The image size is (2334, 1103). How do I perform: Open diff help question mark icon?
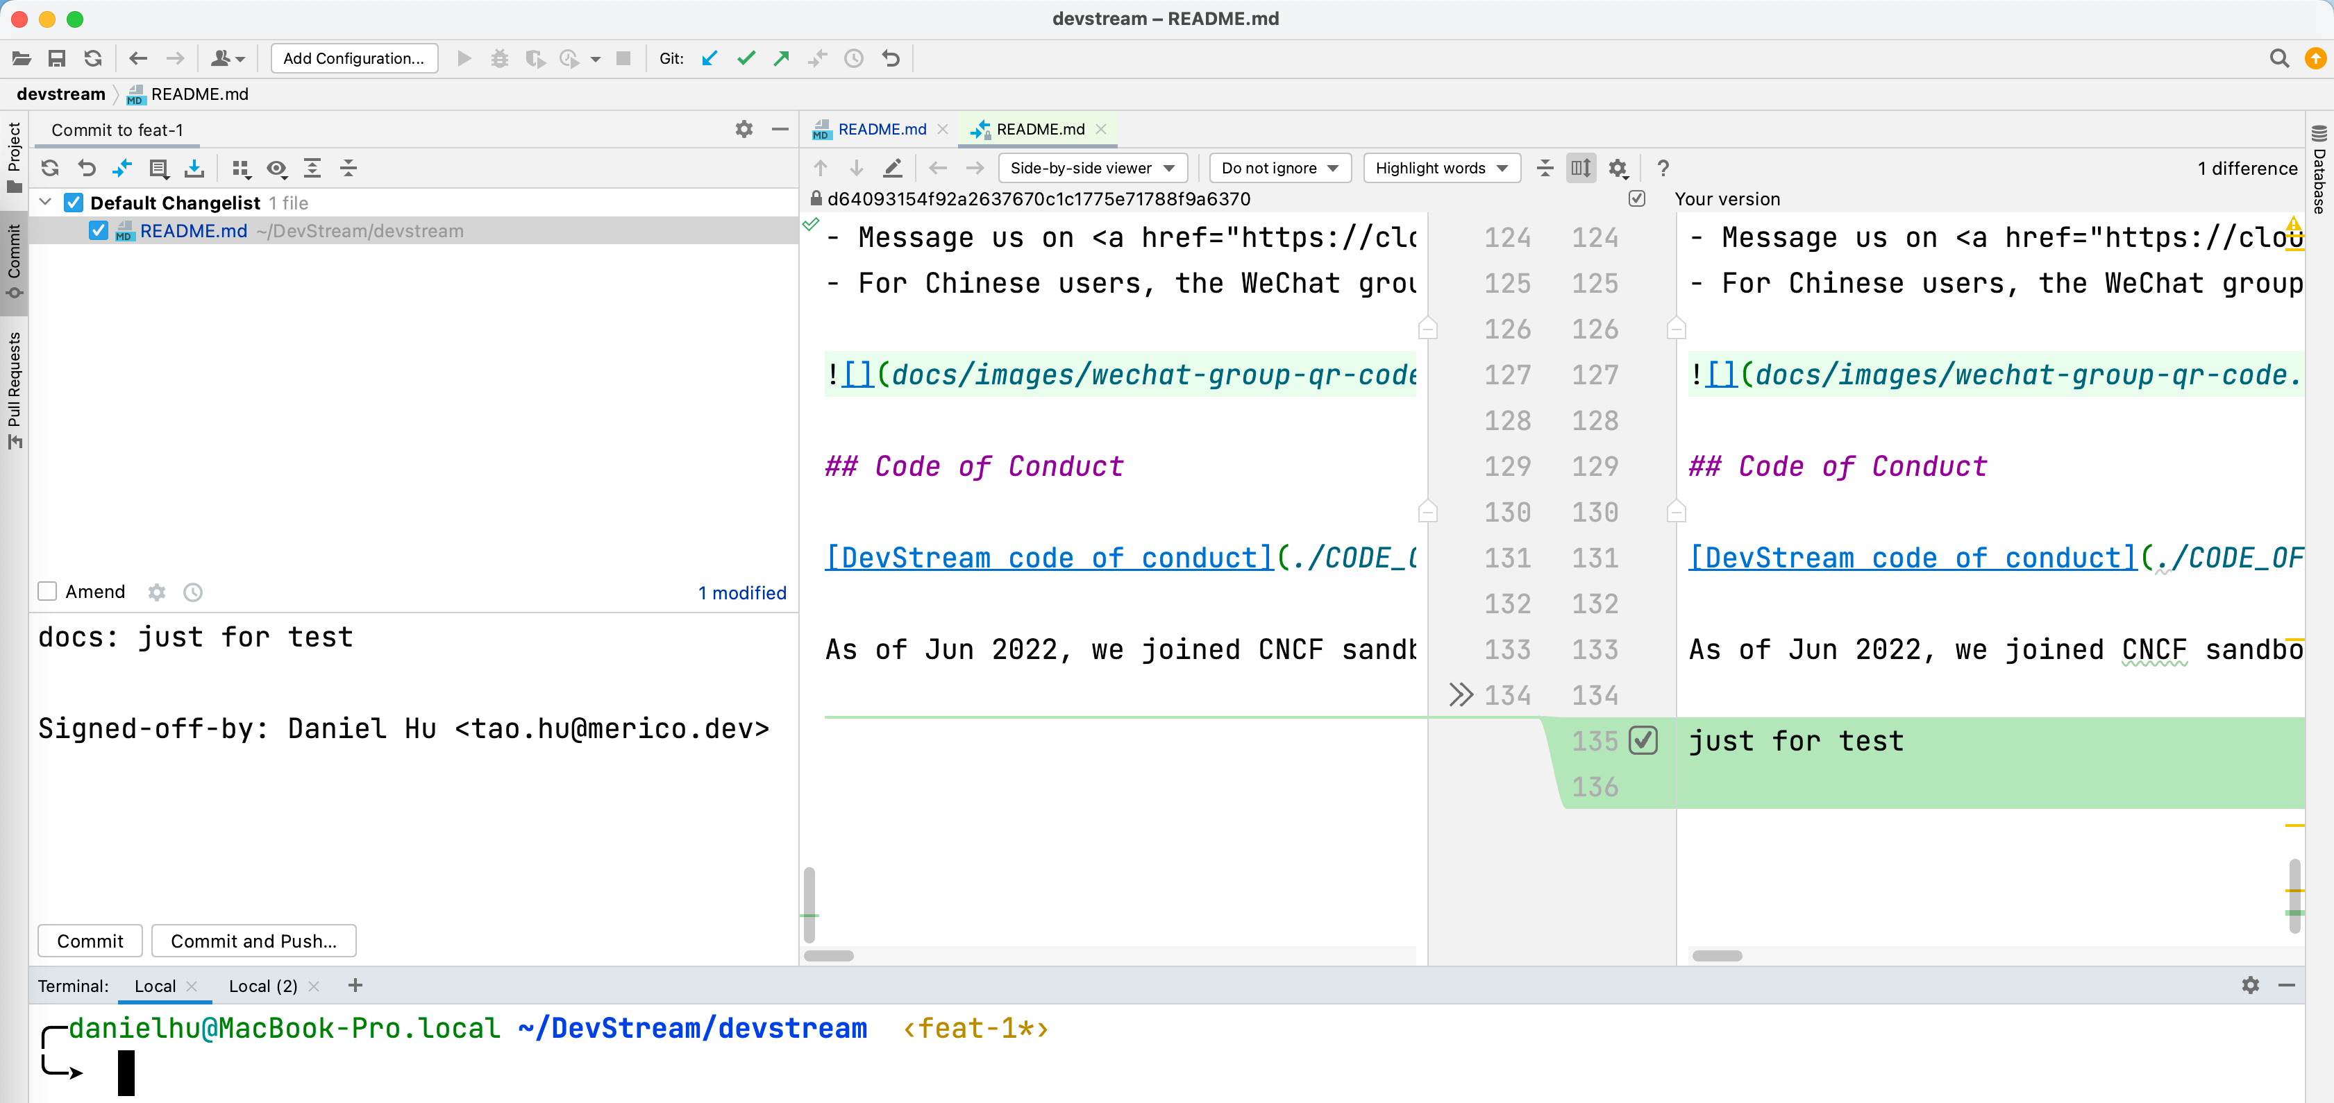tap(1663, 169)
